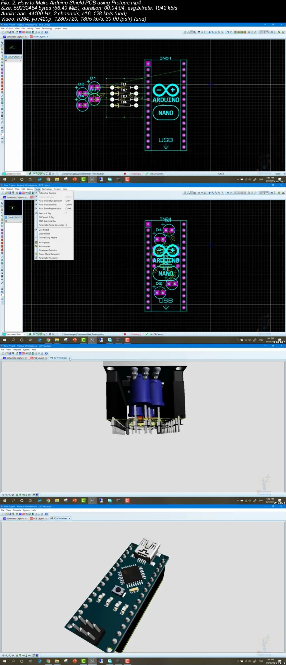Screen dimensions: 286x665
Task: Choose AND Search & Tag menu entry
Action: (x=54, y=221)
